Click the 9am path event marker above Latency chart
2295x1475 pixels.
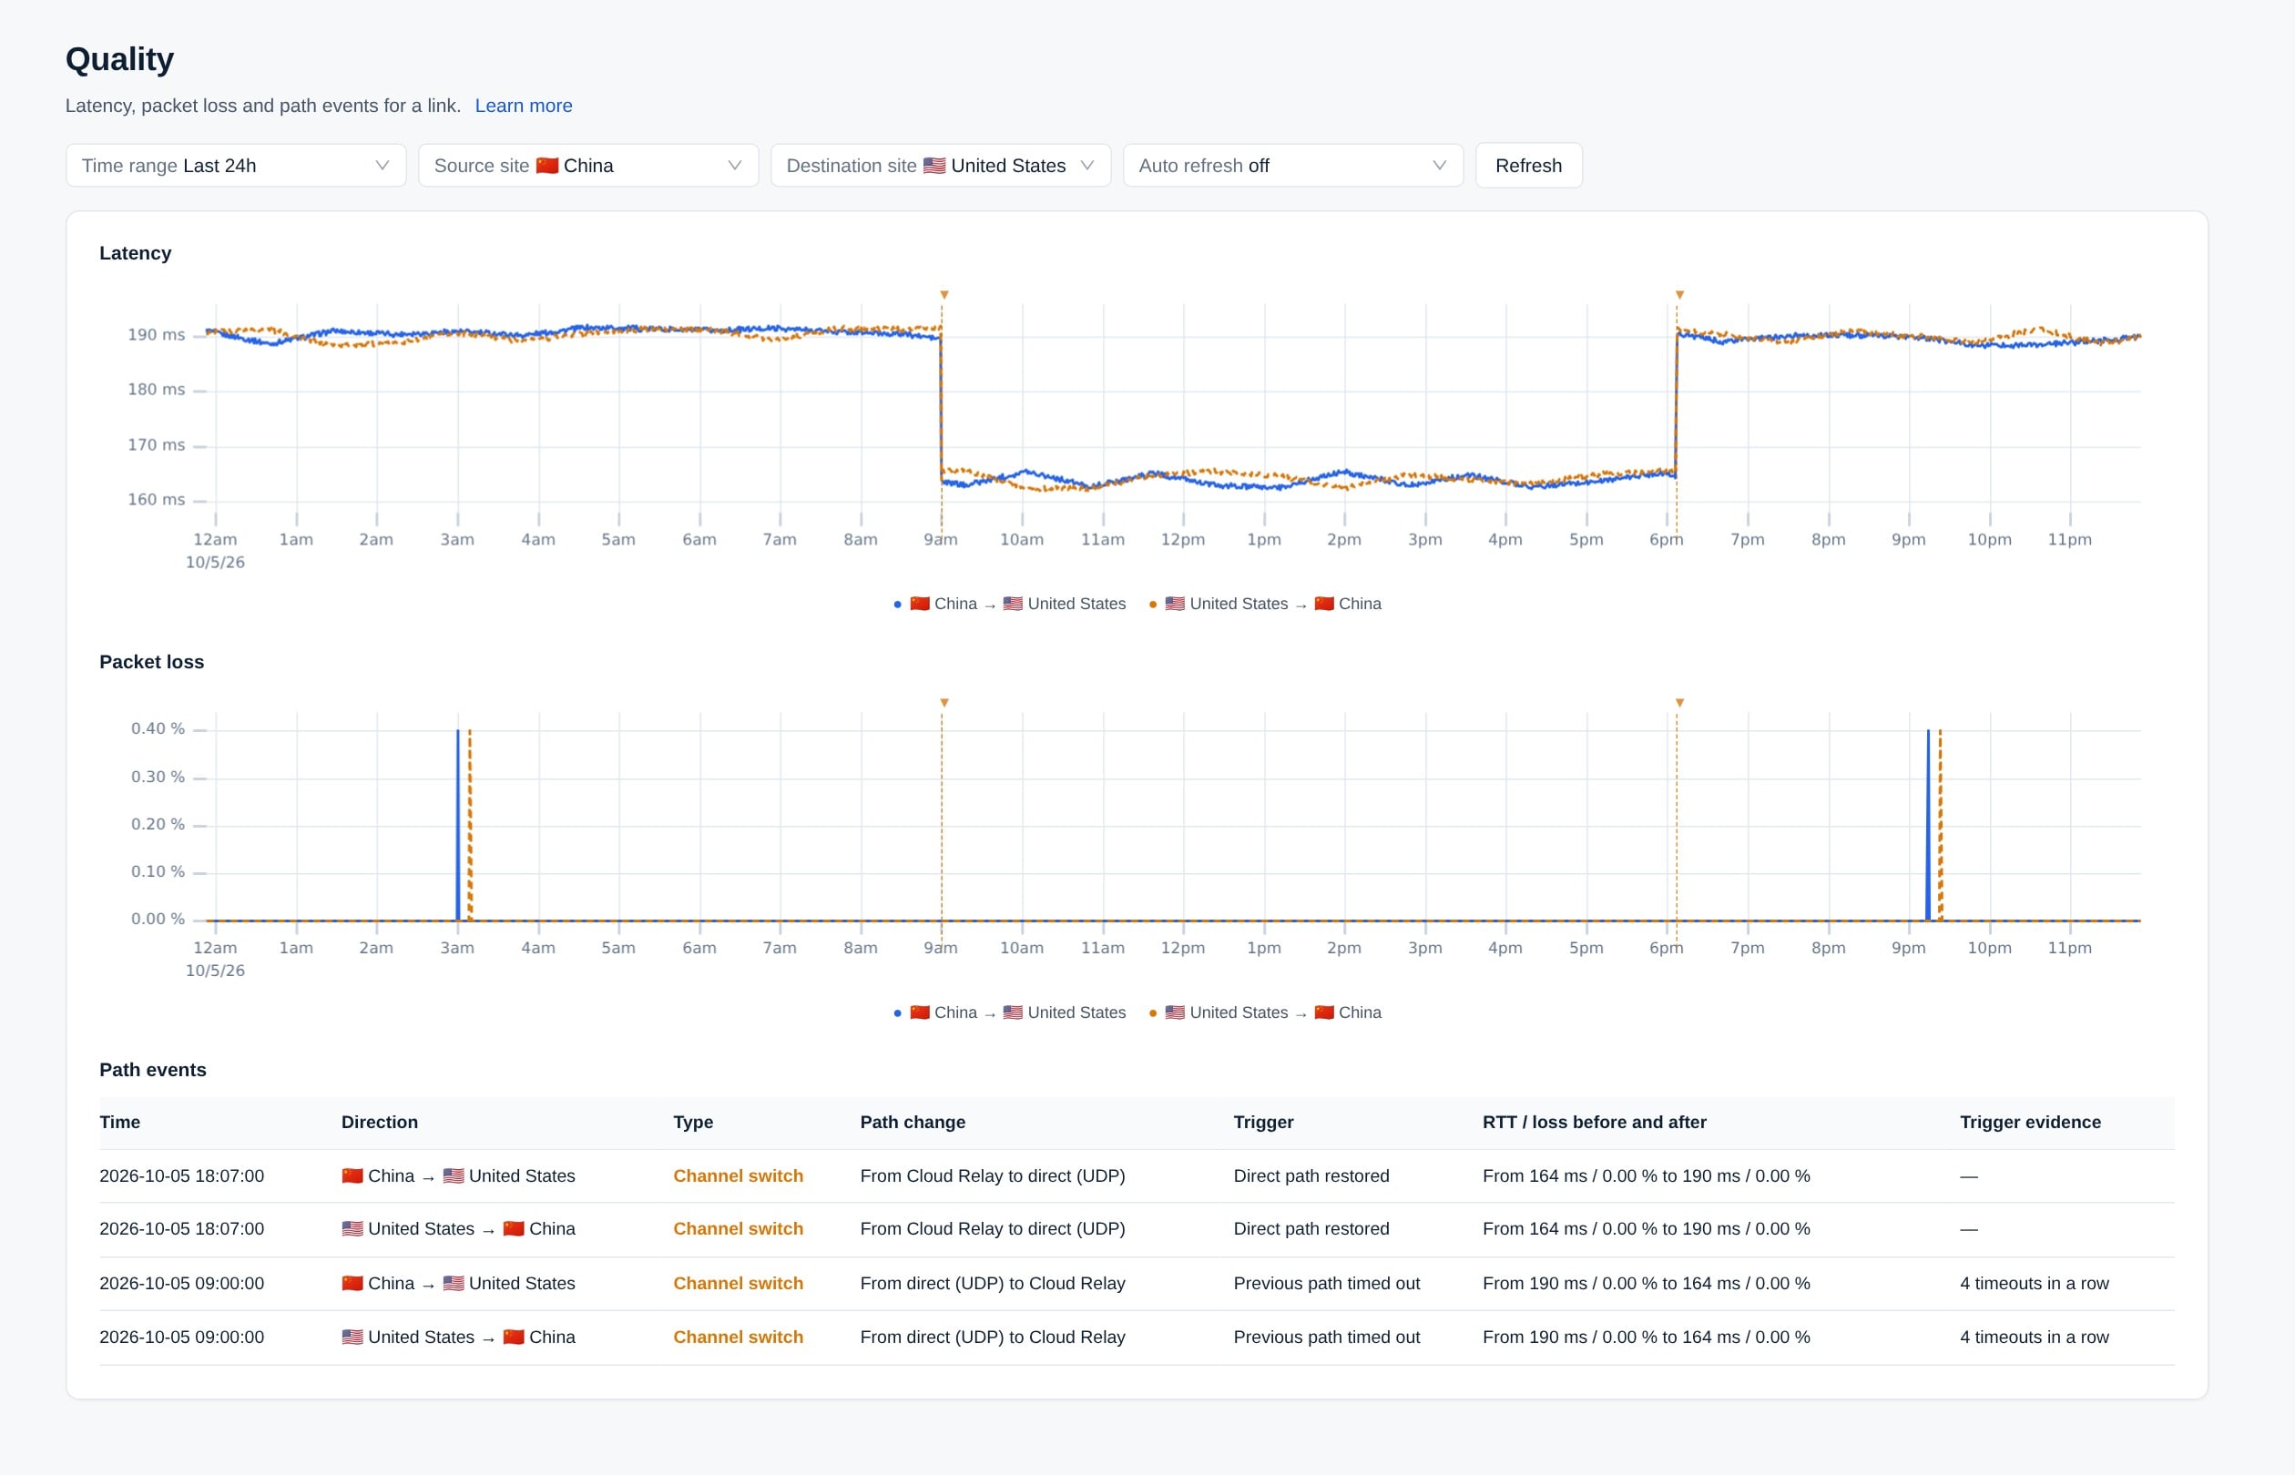[x=943, y=295]
